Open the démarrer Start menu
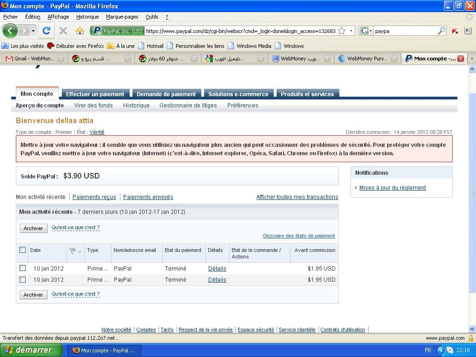The image size is (476, 357). coord(31,350)
